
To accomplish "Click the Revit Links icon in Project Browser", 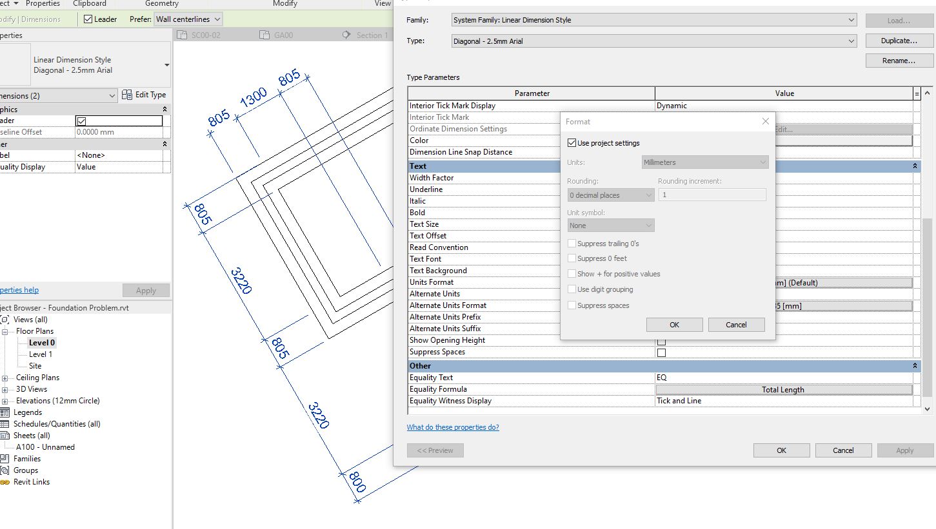I will (5, 482).
